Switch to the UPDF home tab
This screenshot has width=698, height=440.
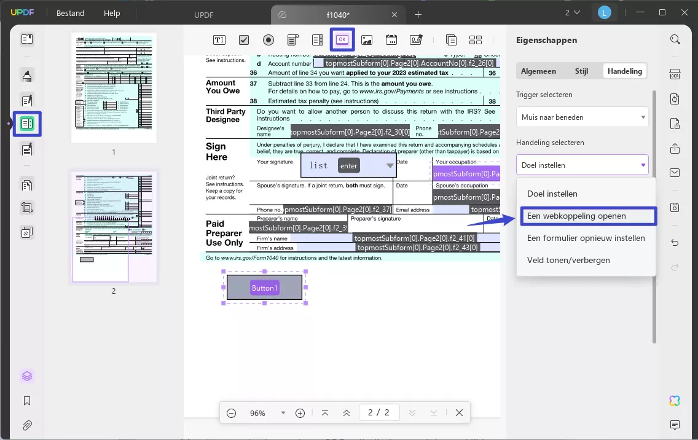coord(204,15)
